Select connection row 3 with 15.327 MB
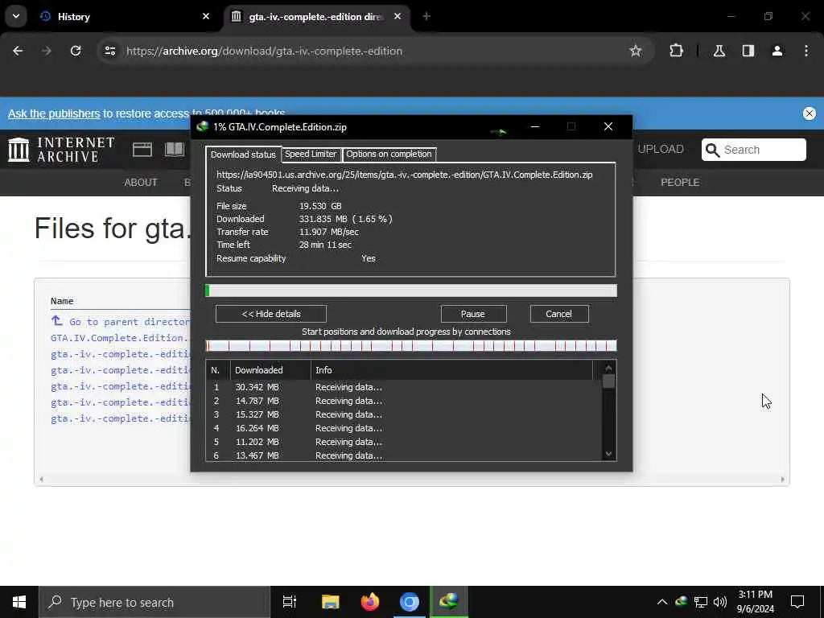 (404, 414)
